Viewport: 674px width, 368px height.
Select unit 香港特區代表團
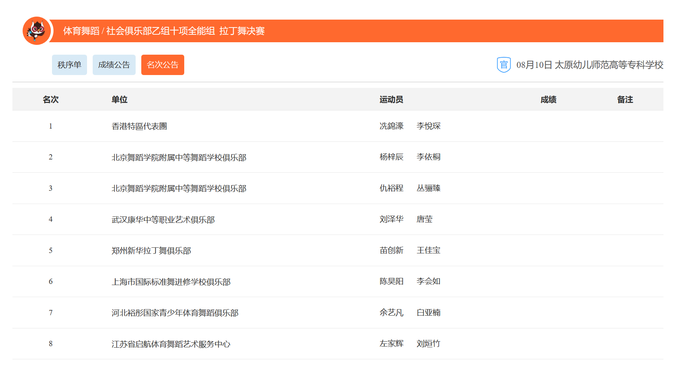pyautogui.click(x=139, y=126)
